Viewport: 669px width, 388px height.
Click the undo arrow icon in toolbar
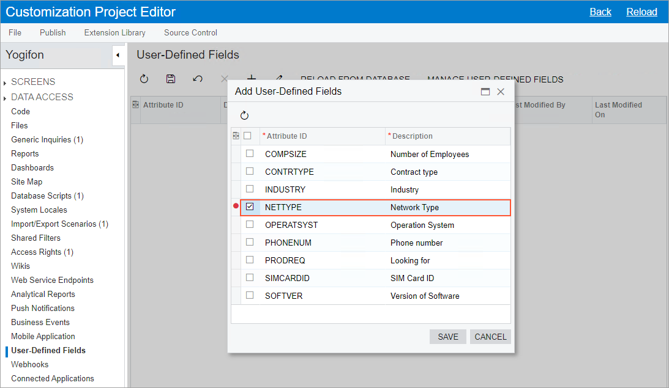coord(197,79)
